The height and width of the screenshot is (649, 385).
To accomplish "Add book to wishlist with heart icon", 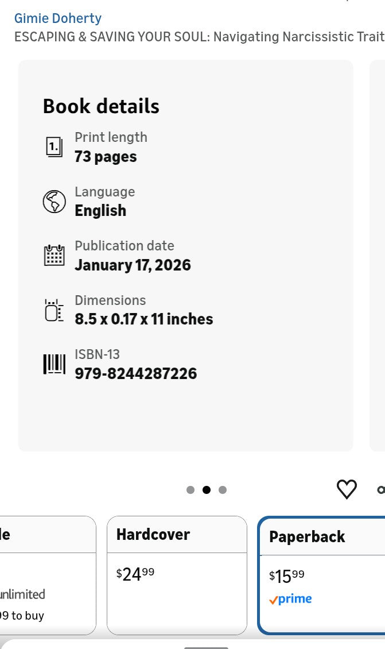I will [x=347, y=489].
